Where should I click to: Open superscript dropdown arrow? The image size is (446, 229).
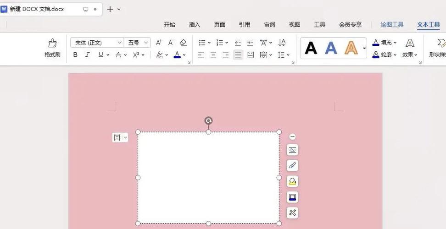(143, 55)
